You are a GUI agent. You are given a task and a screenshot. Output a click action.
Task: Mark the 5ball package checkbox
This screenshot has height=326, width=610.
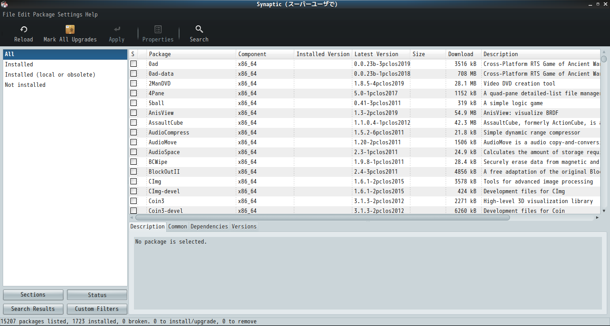[x=134, y=103]
